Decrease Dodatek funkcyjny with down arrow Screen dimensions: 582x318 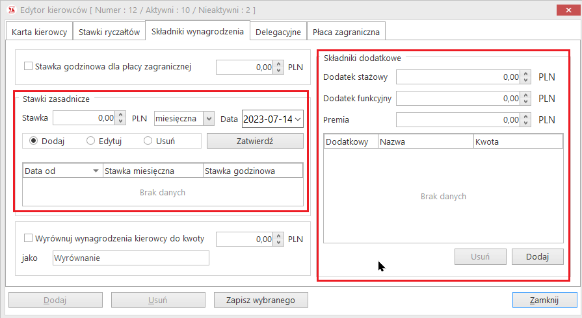525,102
